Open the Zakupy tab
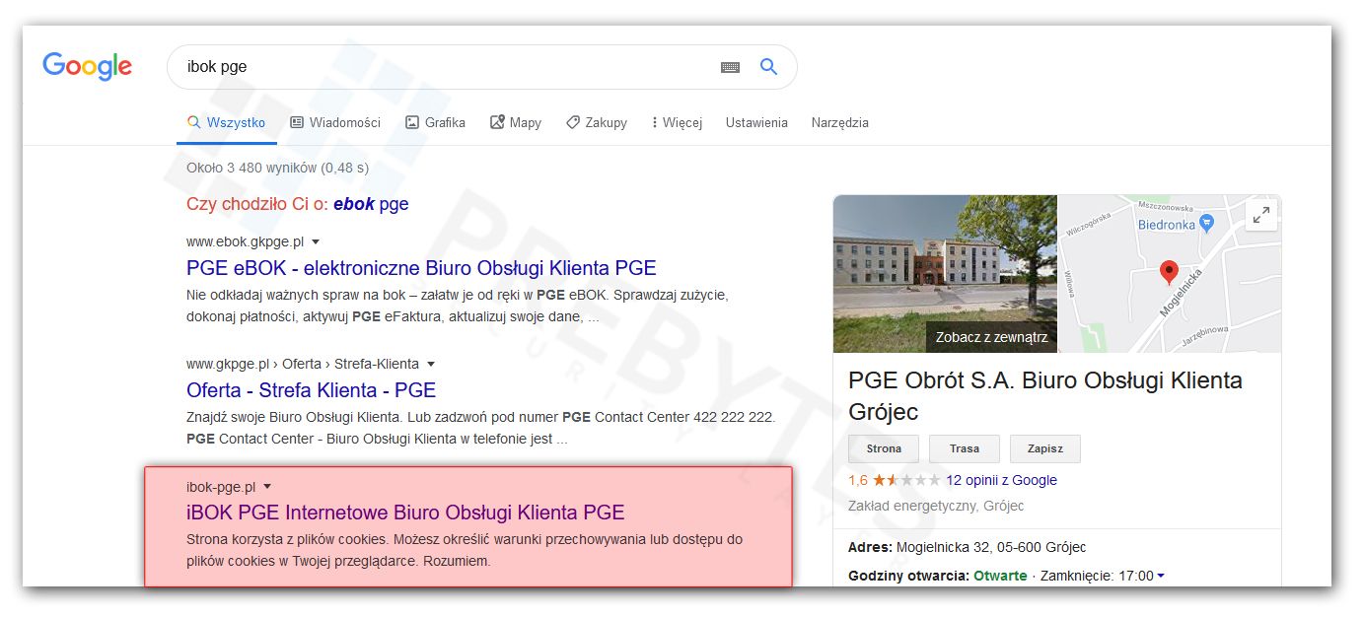This screenshot has width=1364, height=617. [596, 122]
